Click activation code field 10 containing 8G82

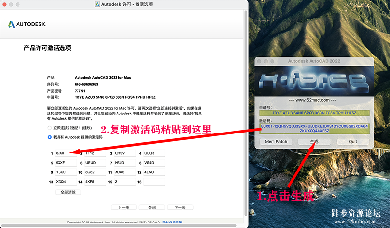(x=95, y=172)
